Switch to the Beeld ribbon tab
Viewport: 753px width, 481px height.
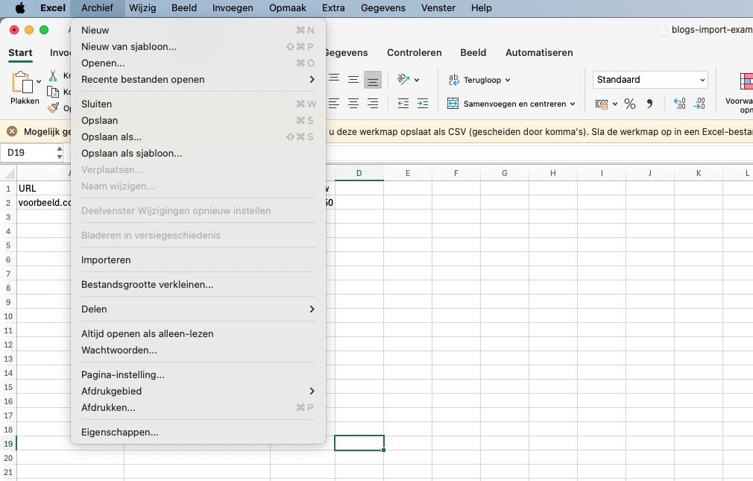click(x=473, y=53)
